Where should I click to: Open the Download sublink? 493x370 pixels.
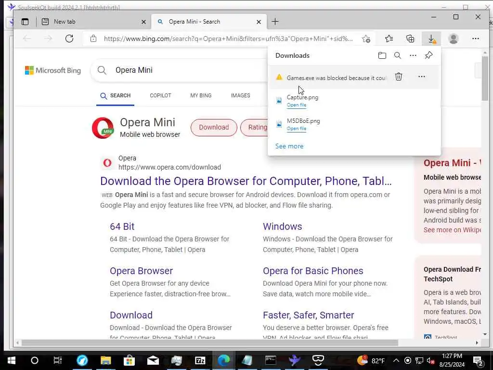(x=131, y=315)
